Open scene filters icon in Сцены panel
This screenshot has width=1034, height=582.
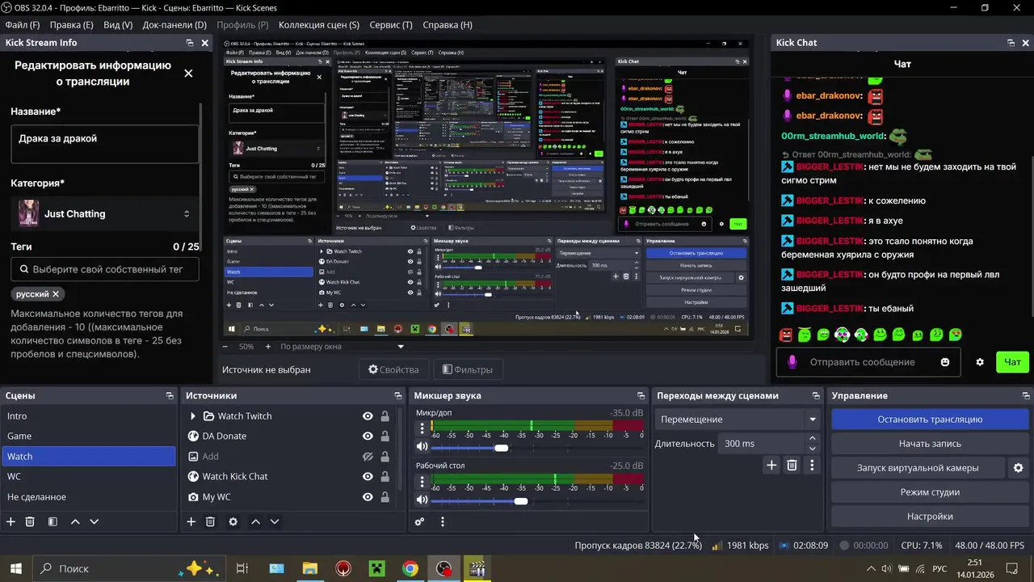coord(53,521)
